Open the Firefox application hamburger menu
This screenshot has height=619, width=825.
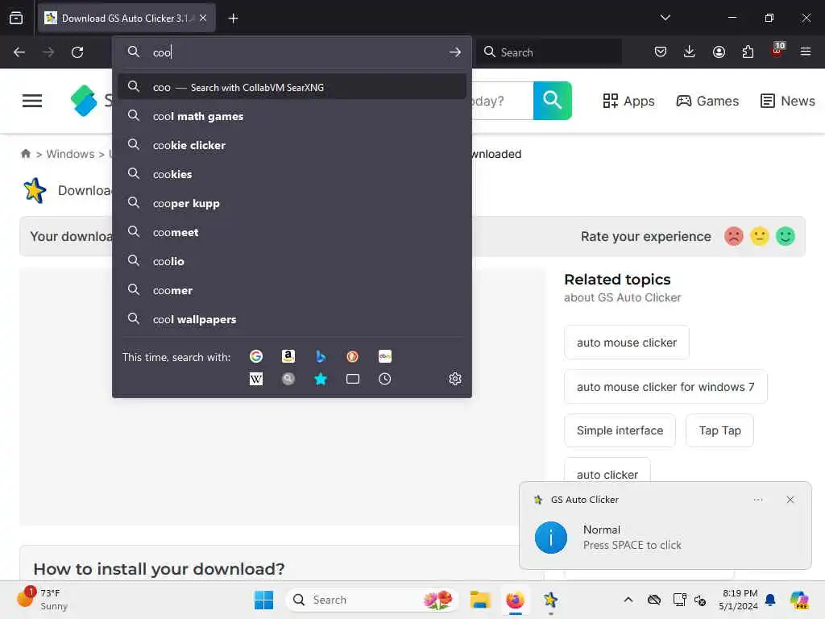pos(805,52)
